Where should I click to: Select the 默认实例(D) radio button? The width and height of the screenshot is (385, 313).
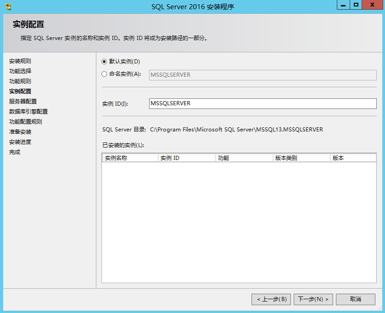(x=104, y=62)
